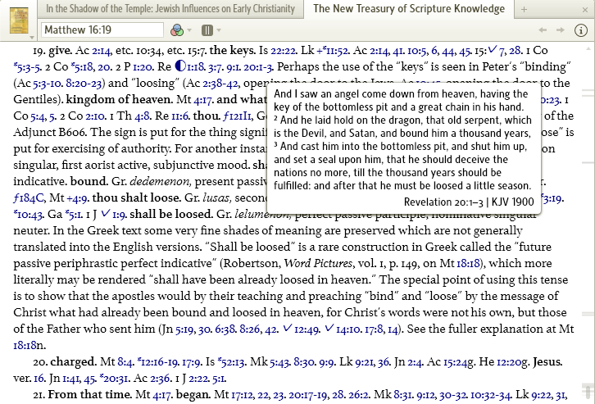This screenshot has height=404, width=595.
Task: Open the Jn 2:4 reference
Action: [x=416, y=361]
